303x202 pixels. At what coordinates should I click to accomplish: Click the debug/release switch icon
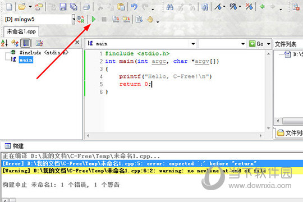pos(81,19)
